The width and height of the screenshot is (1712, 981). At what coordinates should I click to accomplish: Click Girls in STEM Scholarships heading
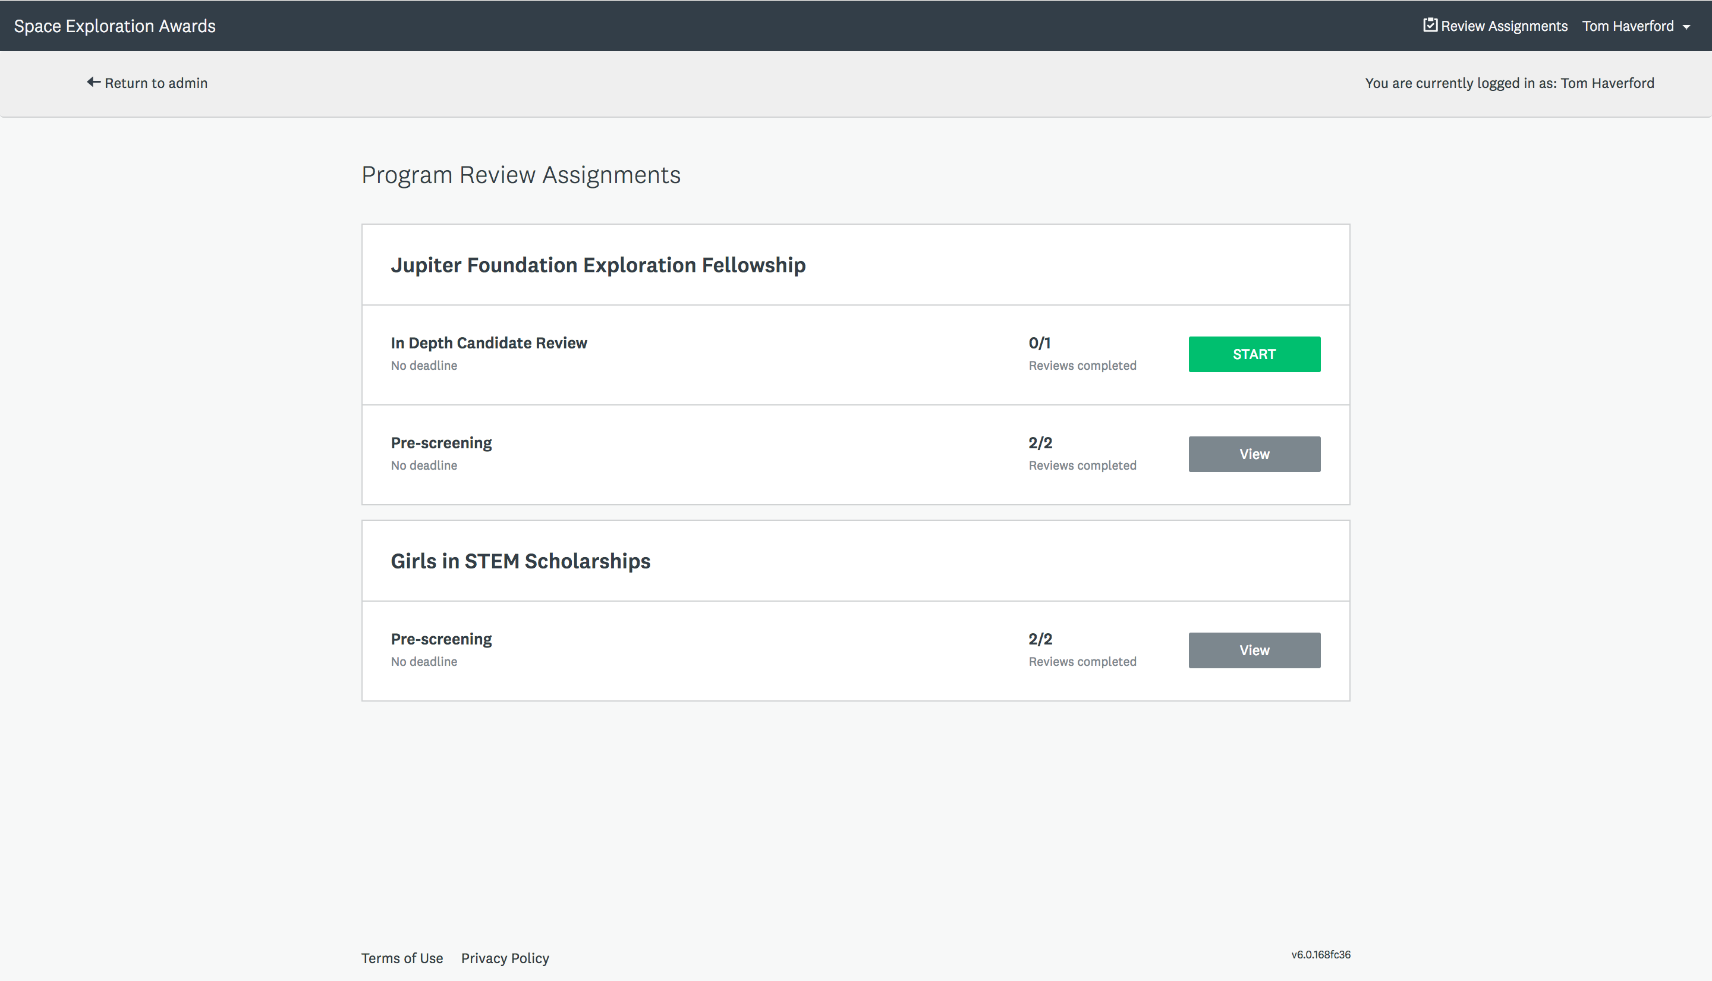point(520,561)
